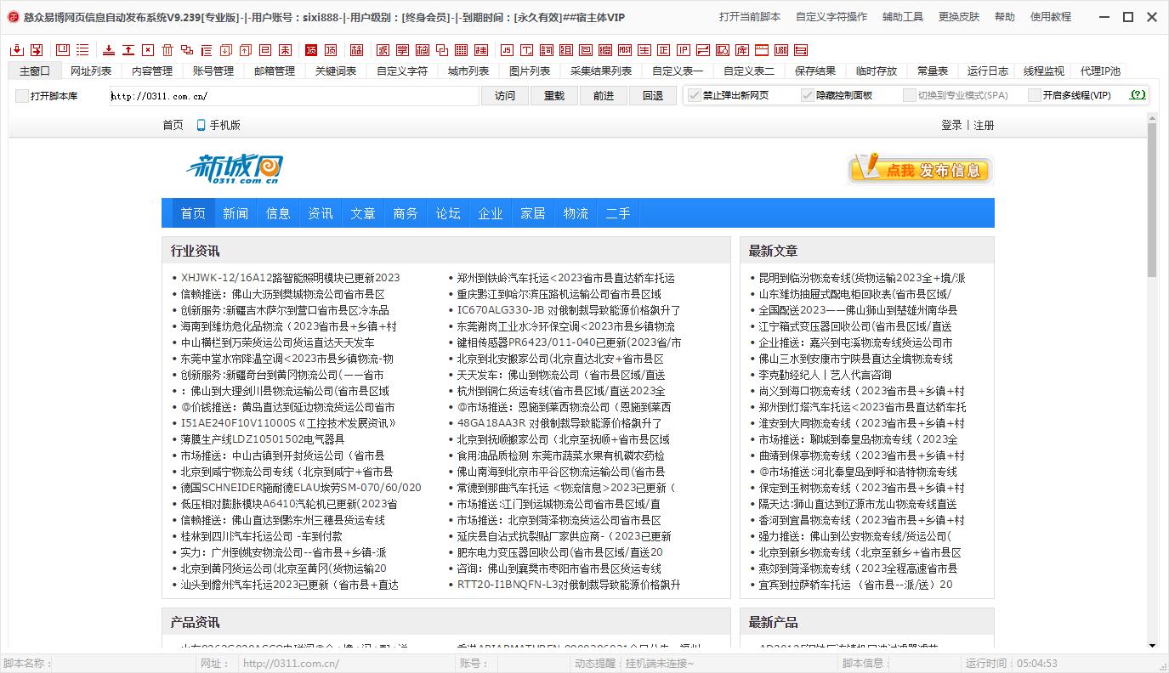Open the 自定义字符操作 menu
Image resolution: width=1169 pixels, height=673 pixels.
click(831, 17)
